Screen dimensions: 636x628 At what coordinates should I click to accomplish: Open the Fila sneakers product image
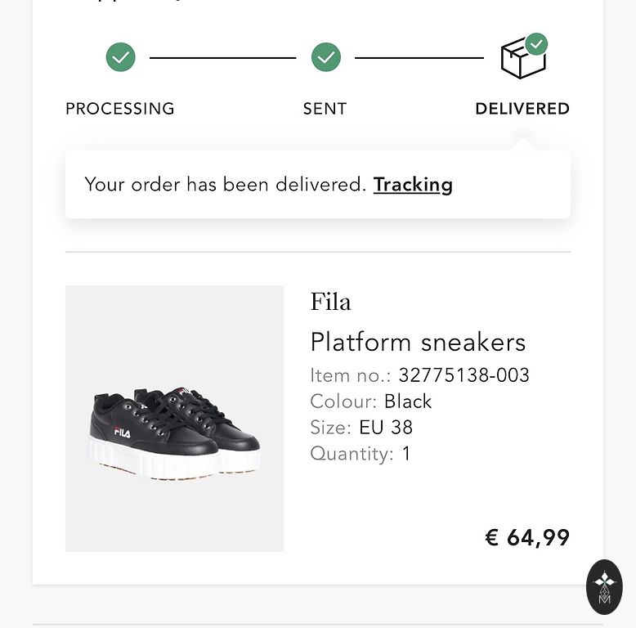click(x=174, y=418)
